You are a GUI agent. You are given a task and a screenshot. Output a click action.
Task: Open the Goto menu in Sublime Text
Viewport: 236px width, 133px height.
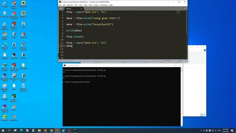[86, 5]
